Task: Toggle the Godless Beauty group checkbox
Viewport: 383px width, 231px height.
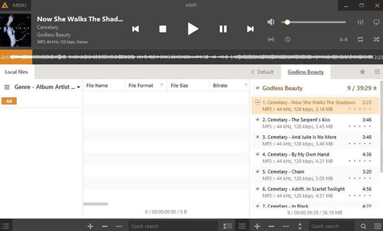Action: (x=258, y=88)
